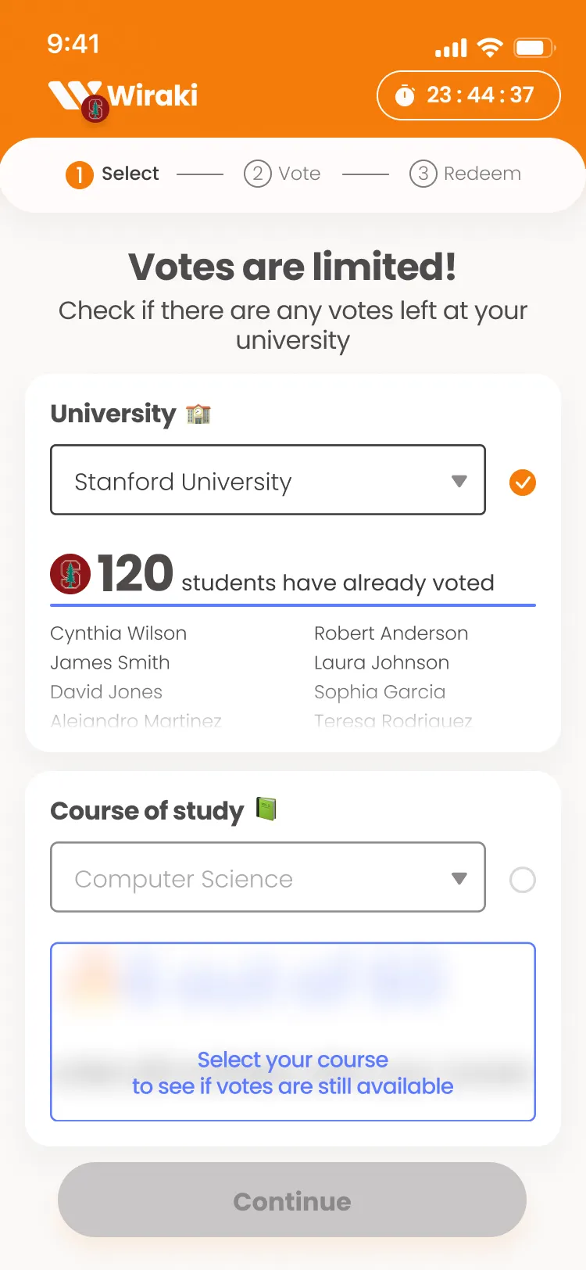Click the school building emoji next to University
The width and height of the screenshot is (586, 1270).
point(198,413)
